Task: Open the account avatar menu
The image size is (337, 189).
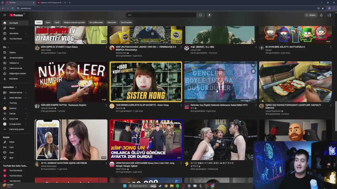Action: click(329, 15)
